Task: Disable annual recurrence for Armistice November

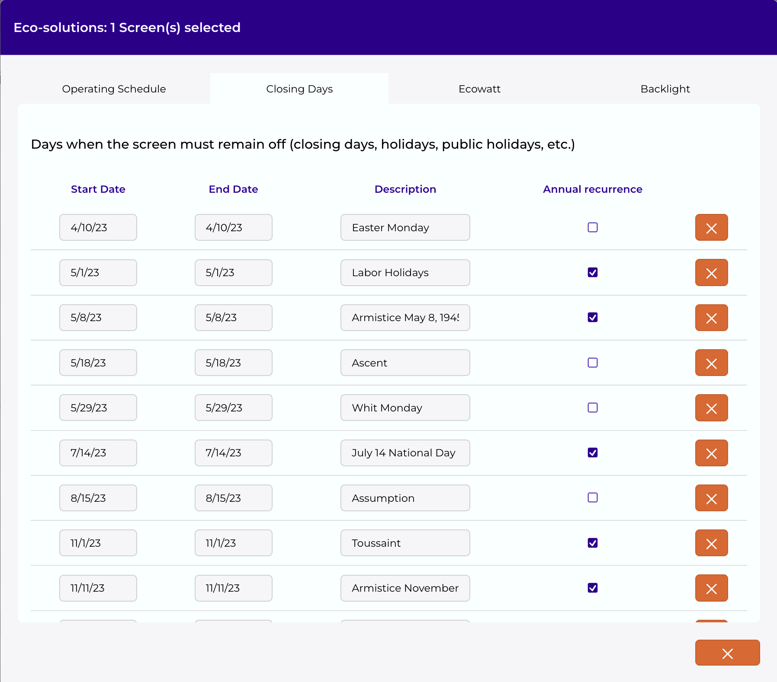Action: [x=593, y=588]
